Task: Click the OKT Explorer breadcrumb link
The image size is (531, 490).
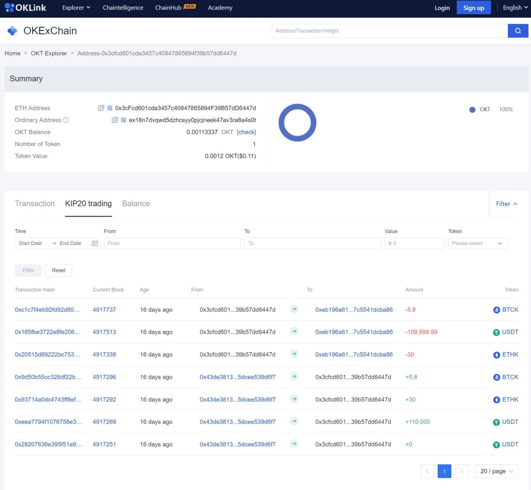Action: coord(49,53)
